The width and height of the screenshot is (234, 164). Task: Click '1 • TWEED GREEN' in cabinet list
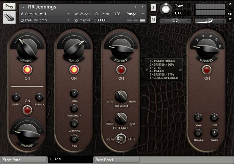click(162, 61)
